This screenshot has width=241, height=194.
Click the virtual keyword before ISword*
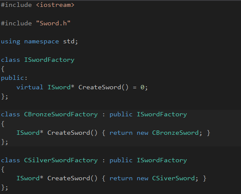coord(30,87)
